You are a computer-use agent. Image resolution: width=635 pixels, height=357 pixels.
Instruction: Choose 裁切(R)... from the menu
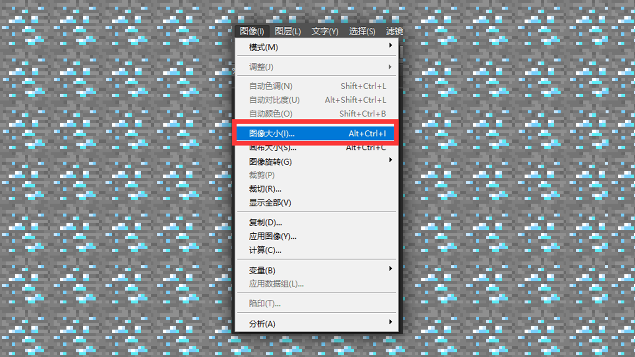[316, 189]
